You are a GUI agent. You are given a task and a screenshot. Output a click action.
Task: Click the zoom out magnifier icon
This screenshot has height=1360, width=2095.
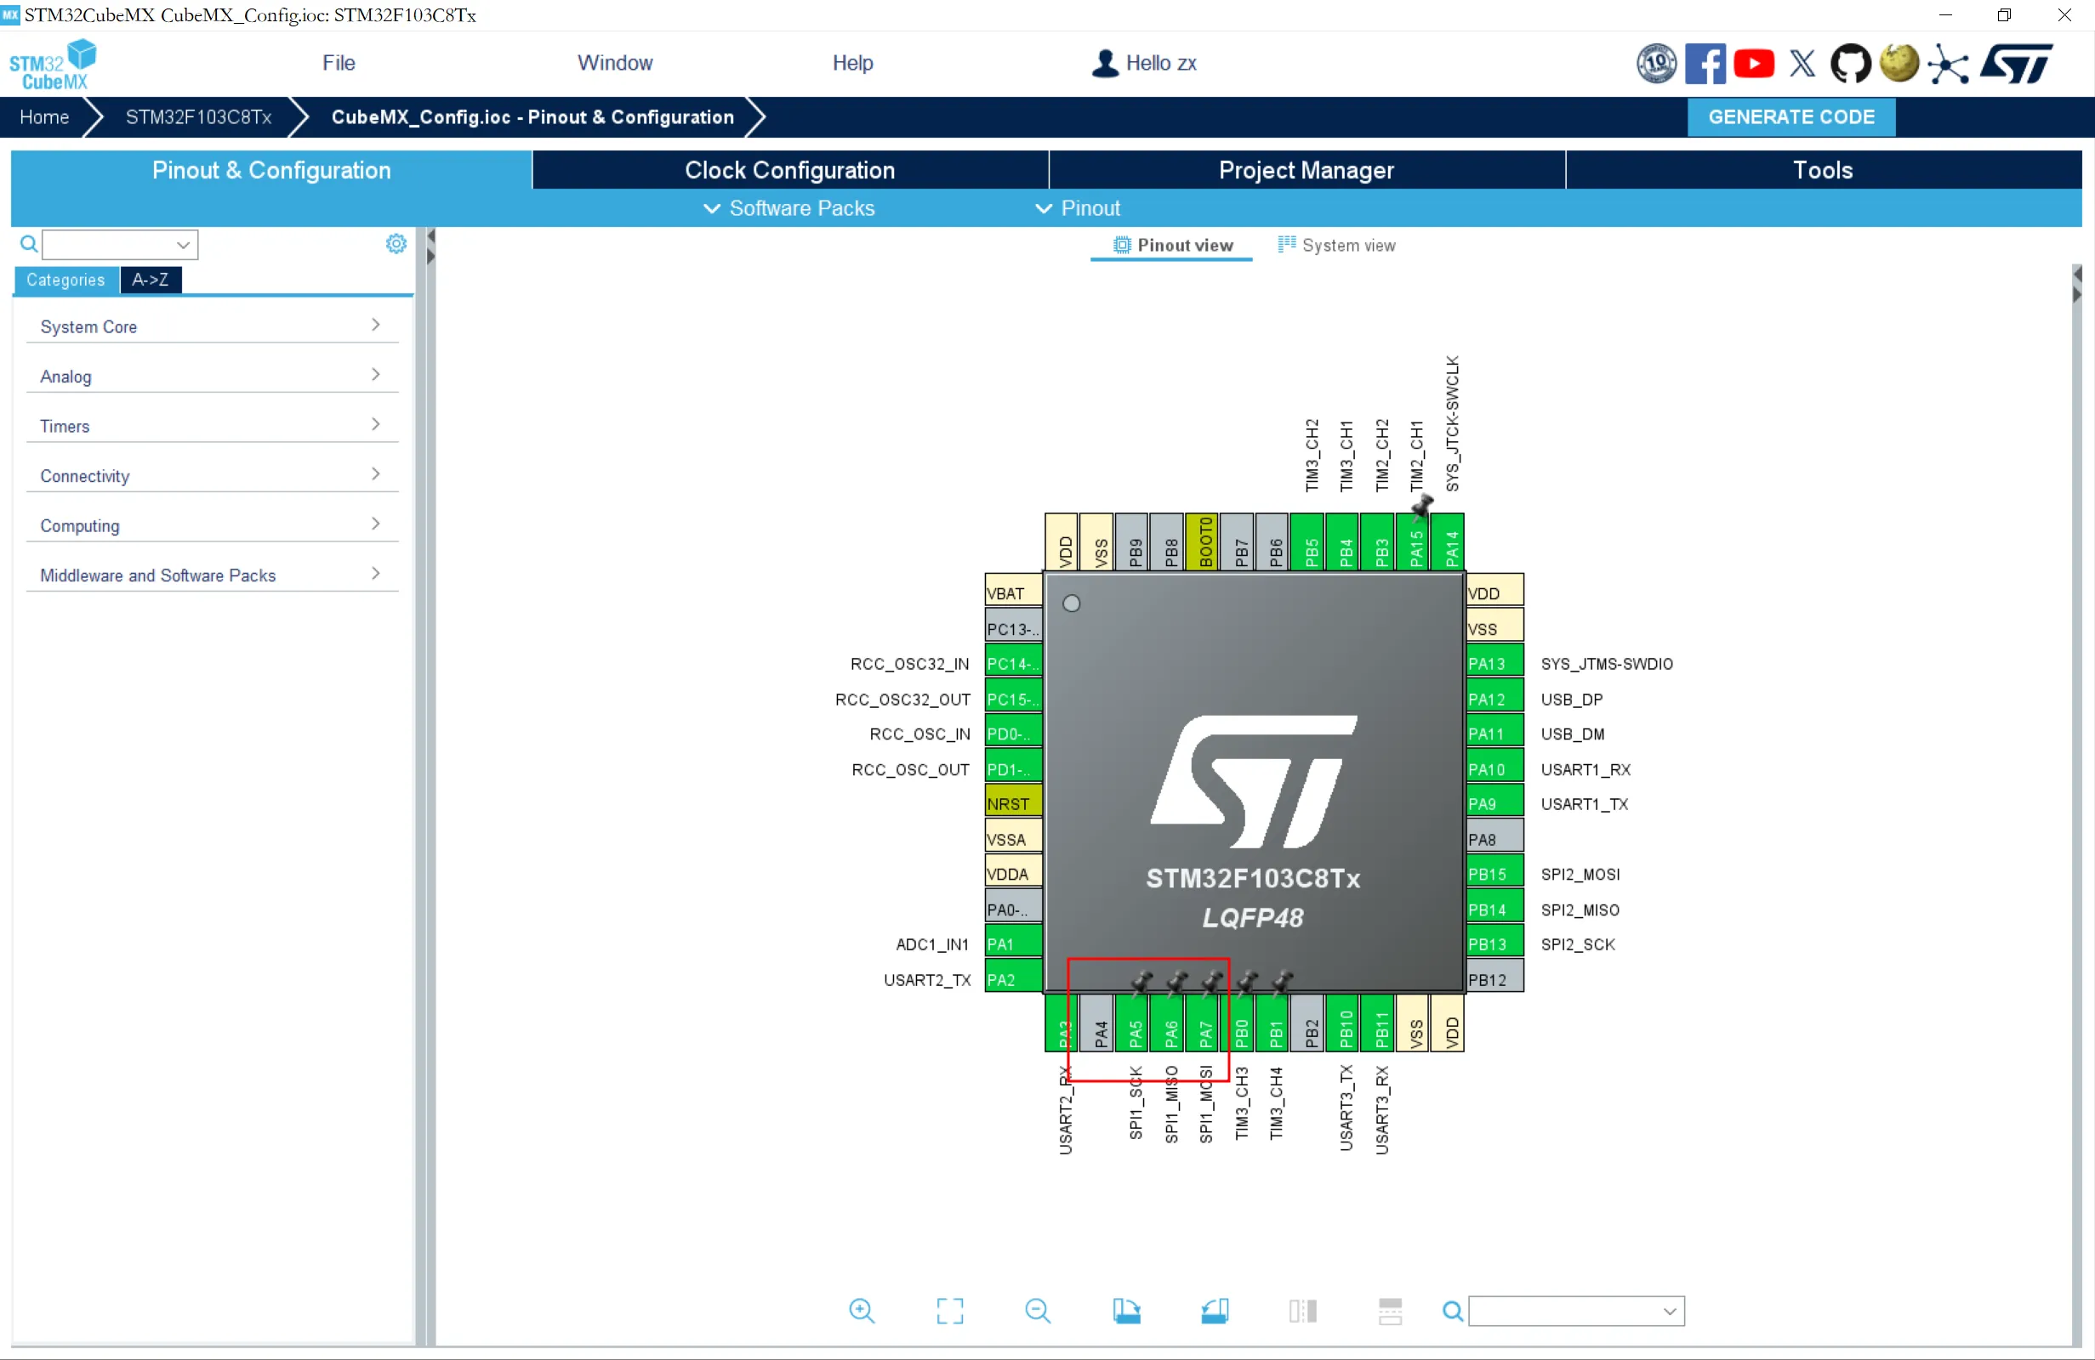(1038, 1311)
